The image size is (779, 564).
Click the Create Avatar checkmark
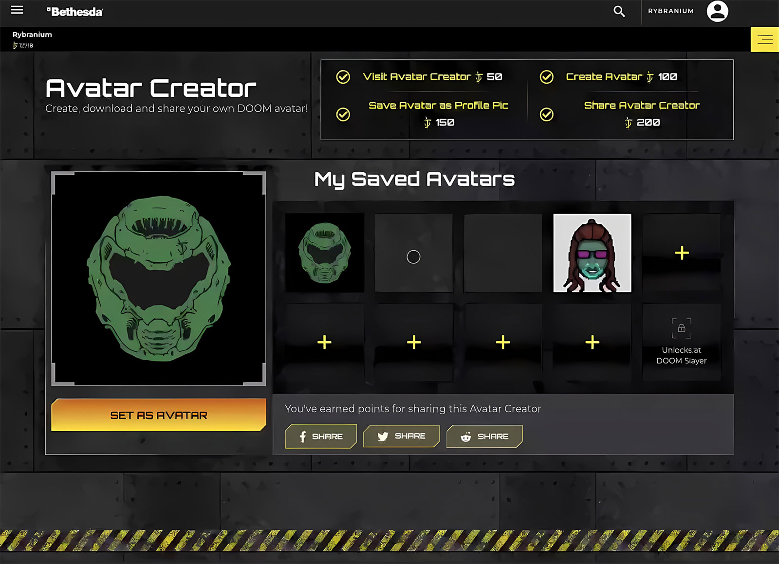click(547, 77)
